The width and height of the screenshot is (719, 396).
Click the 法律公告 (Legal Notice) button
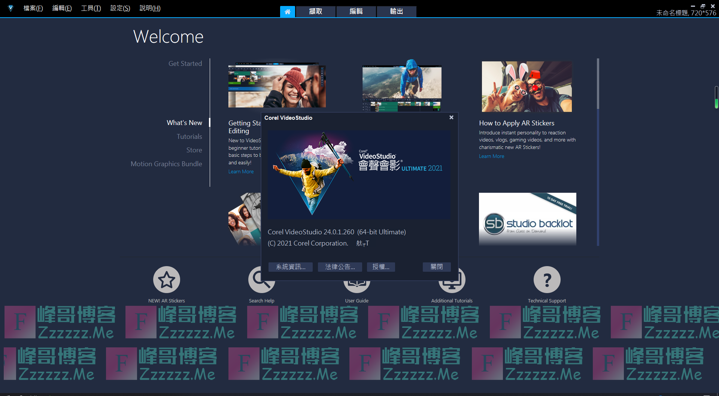click(340, 267)
